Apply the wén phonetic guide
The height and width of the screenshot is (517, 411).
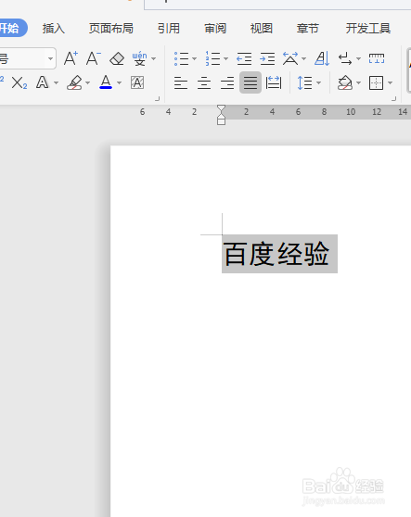click(x=140, y=58)
